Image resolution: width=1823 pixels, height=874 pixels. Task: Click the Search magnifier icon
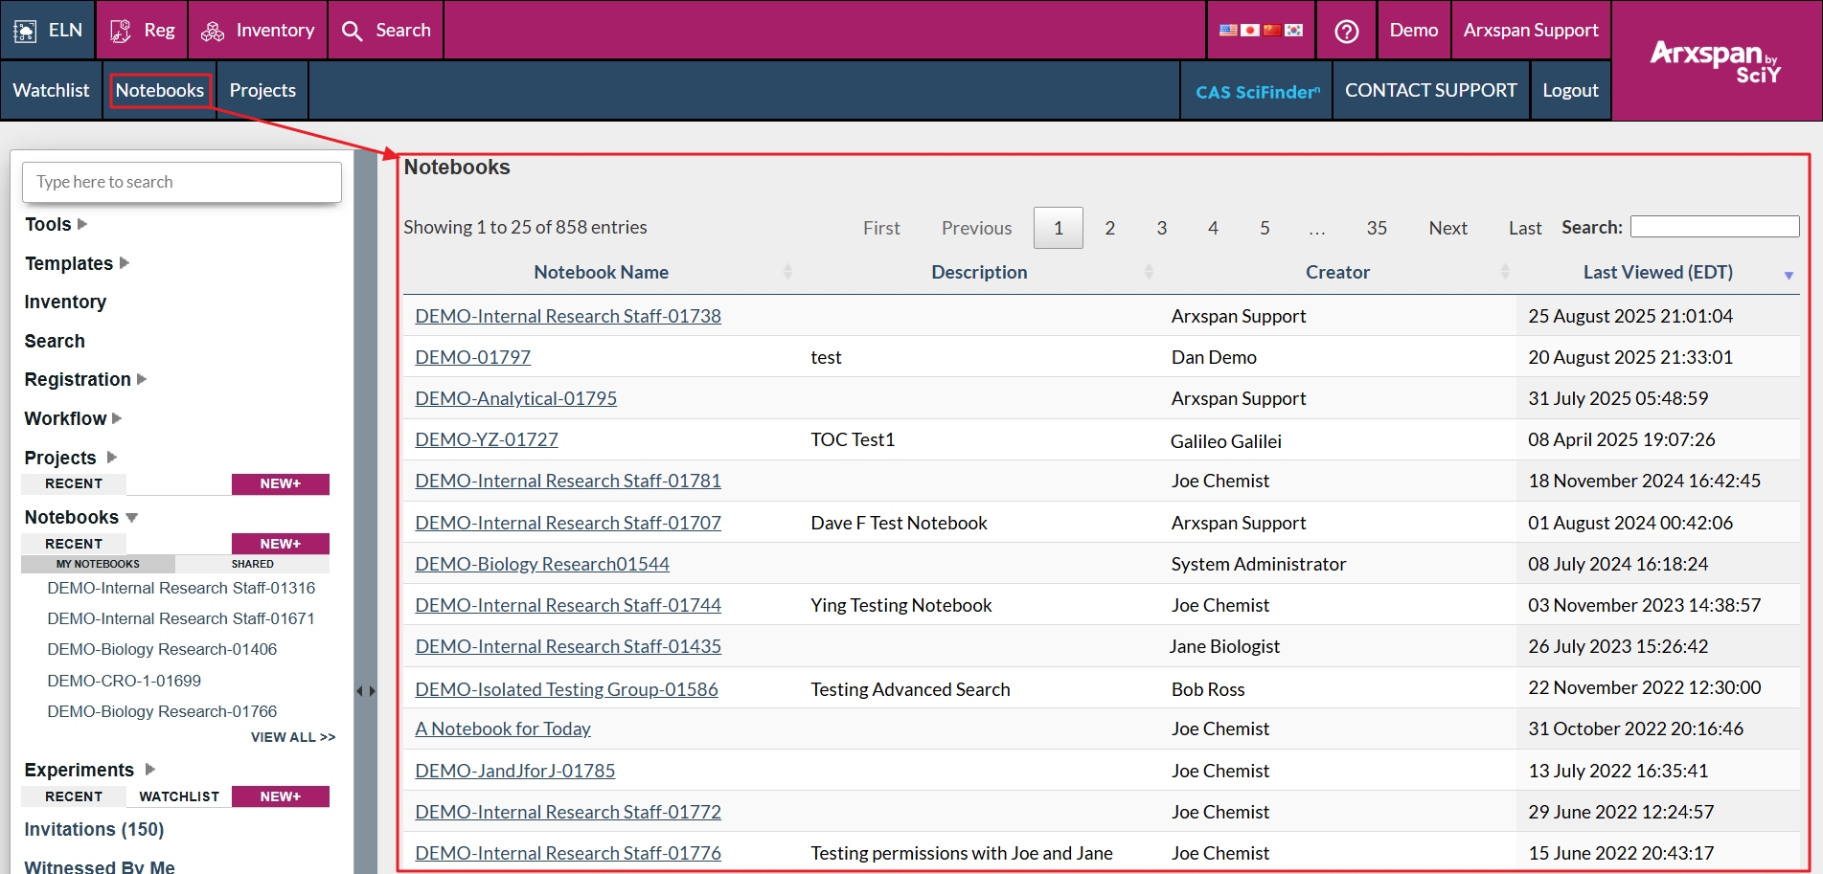tap(353, 31)
